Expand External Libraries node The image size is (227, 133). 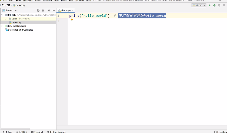(x=2, y=26)
